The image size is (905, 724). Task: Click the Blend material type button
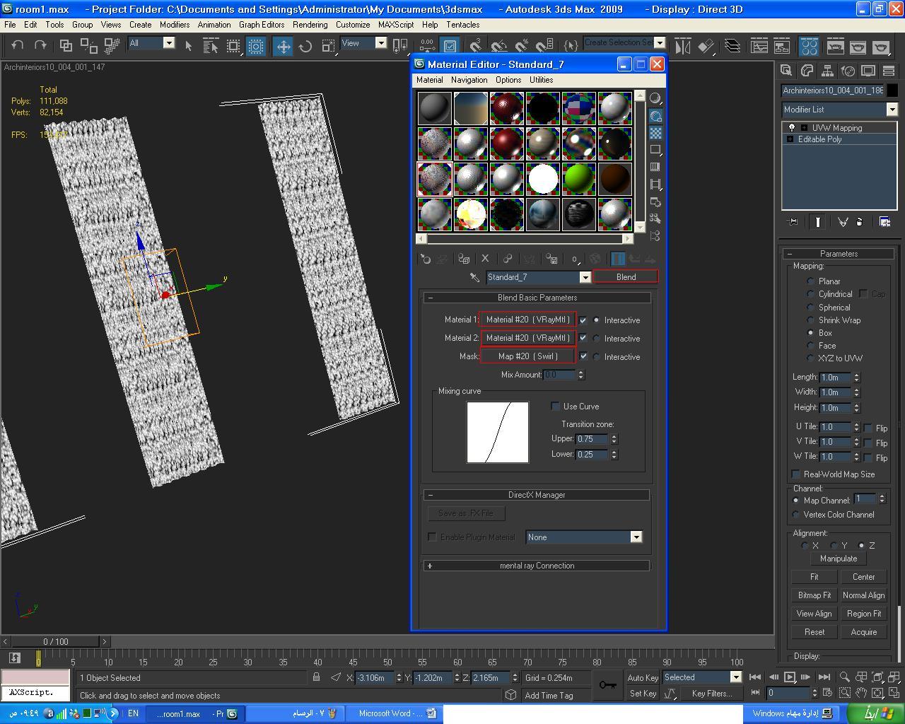point(626,277)
